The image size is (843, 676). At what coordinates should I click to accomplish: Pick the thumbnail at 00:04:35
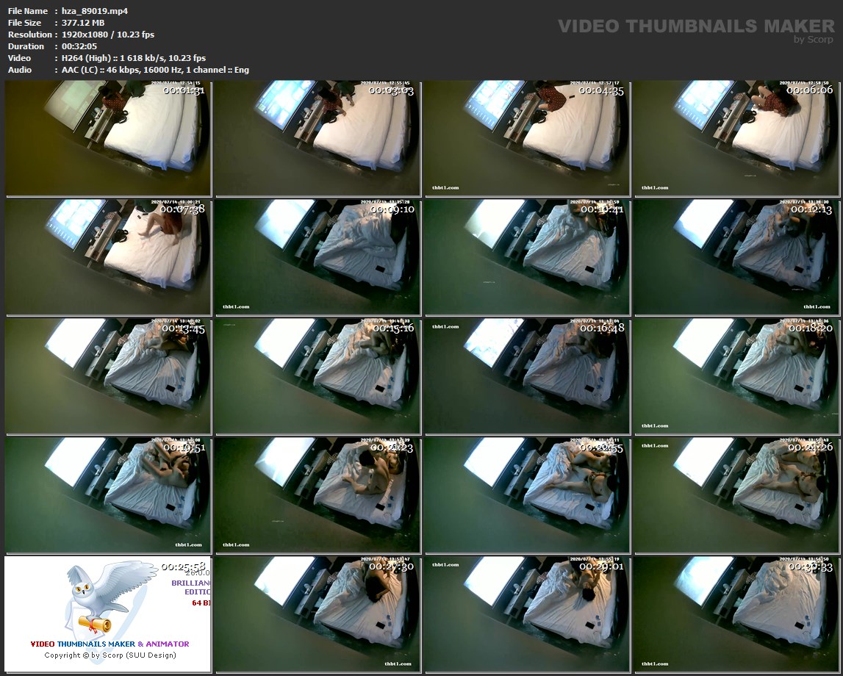(x=528, y=138)
